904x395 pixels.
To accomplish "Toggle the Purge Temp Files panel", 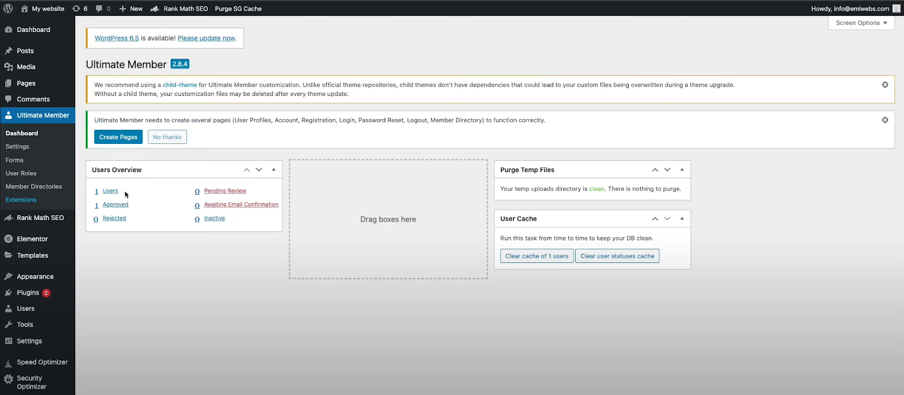I will coord(682,170).
